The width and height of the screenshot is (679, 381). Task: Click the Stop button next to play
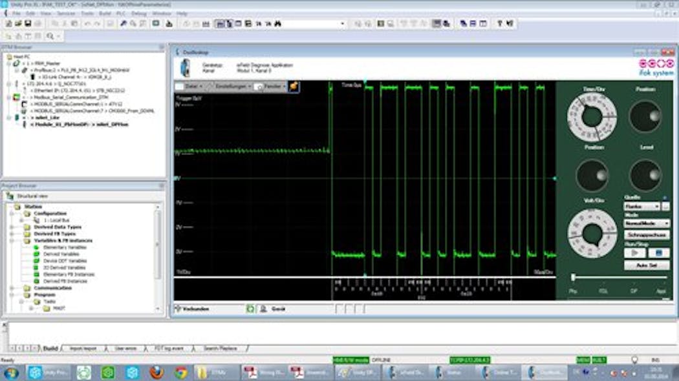pyautogui.click(x=659, y=252)
